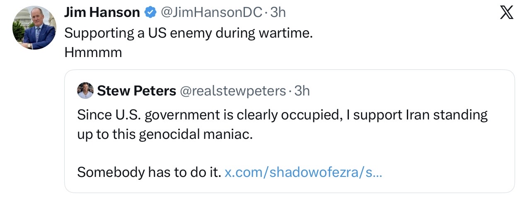This screenshot has height=198, width=525.
Task: Click "Supporting a US enemy during wartime." text
Action: pyautogui.click(x=189, y=33)
